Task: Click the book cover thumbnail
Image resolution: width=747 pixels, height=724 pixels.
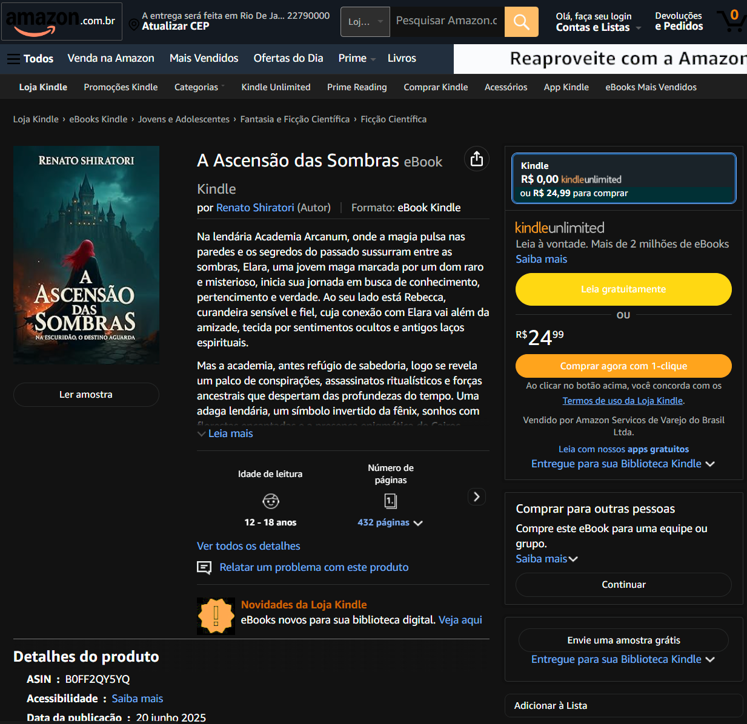Action: pyautogui.click(x=86, y=255)
